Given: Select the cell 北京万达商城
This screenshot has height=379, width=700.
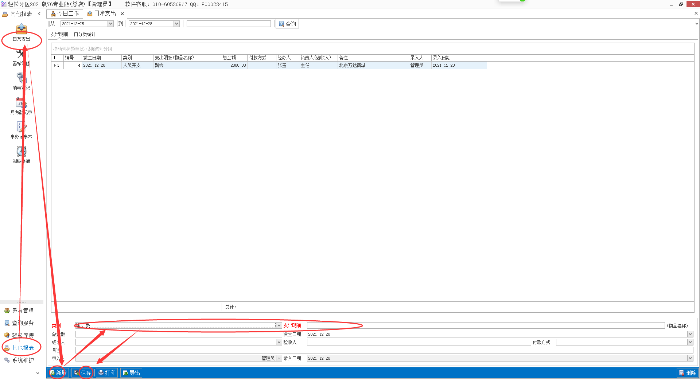Looking at the screenshot, I should (x=373, y=65).
